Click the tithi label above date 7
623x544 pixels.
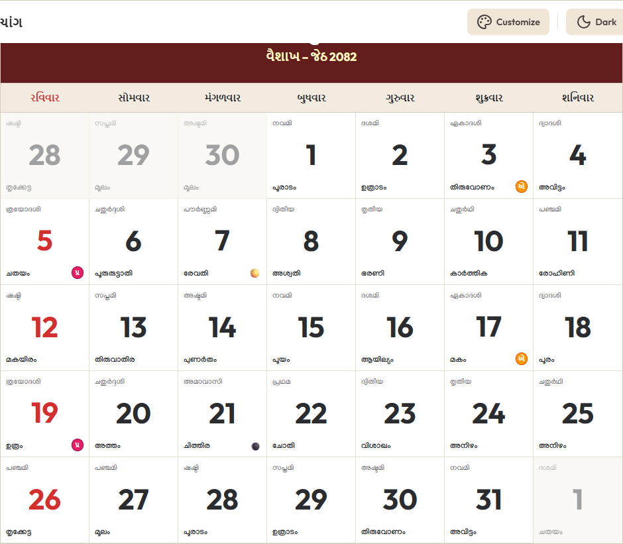[200, 209]
